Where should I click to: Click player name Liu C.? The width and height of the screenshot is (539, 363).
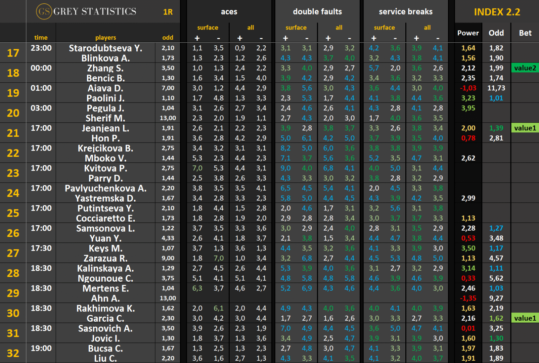(x=105, y=359)
